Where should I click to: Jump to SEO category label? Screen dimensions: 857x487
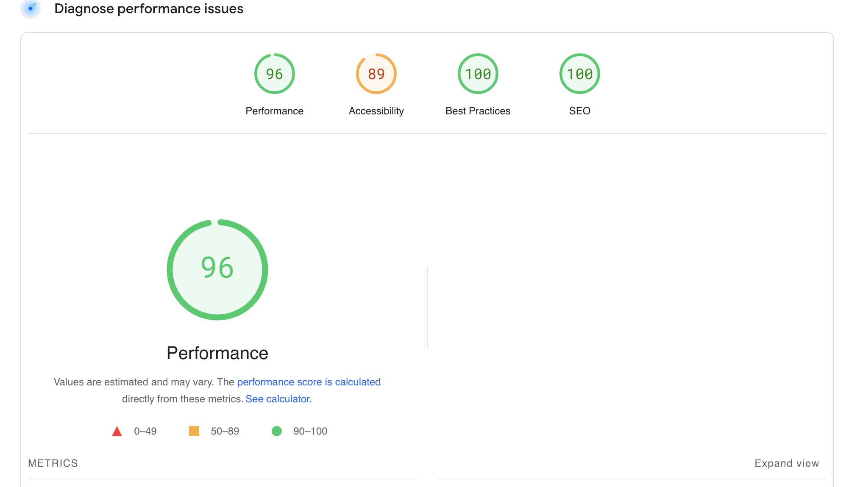pyautogui.click(x=579, y=111)
